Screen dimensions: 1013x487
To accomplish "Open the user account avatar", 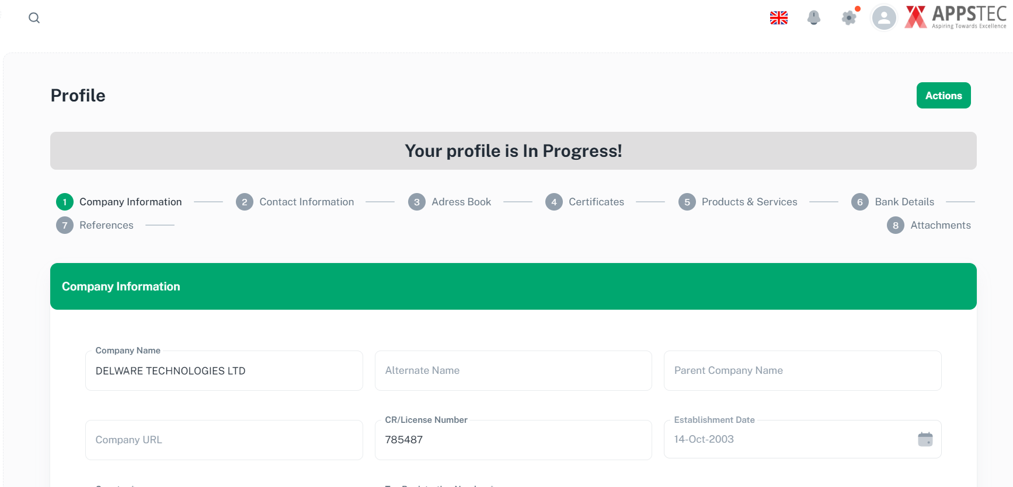I will (884, 18).
